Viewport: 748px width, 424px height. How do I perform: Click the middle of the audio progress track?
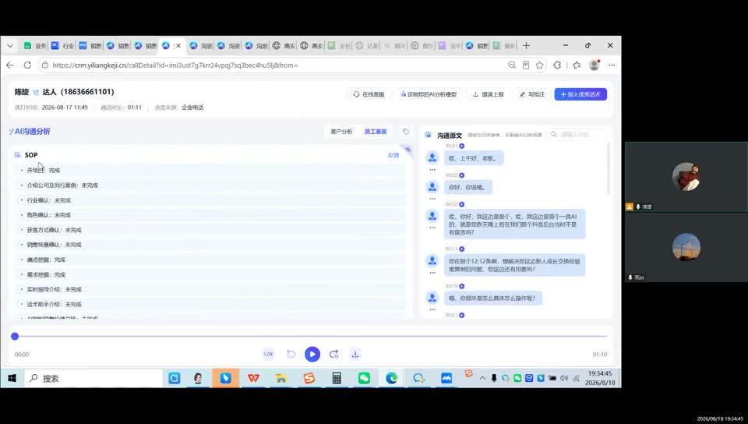[311, 336]
